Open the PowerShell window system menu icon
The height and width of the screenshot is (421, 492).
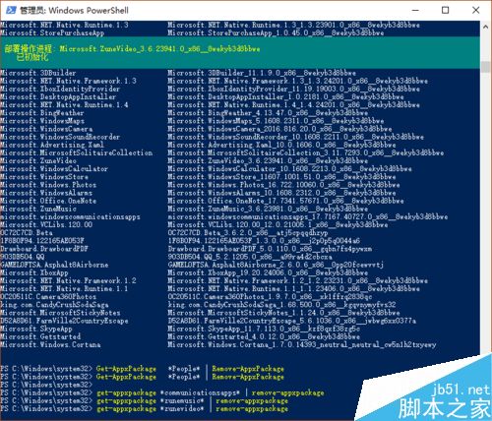11,10
